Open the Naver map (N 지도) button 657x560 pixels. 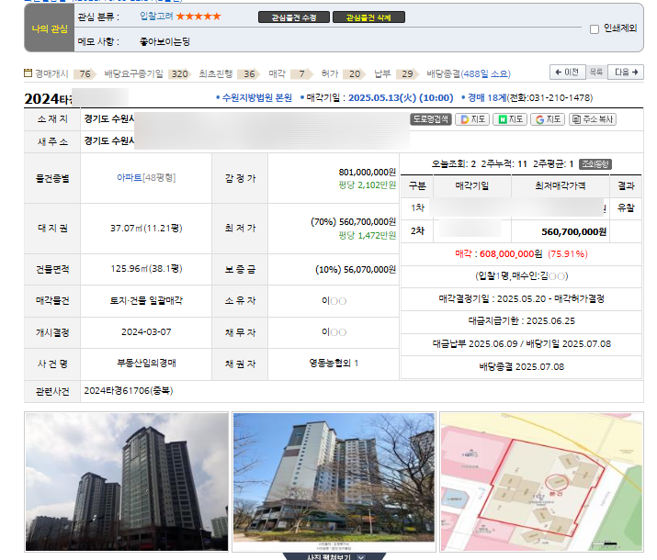tap(510, 119)
